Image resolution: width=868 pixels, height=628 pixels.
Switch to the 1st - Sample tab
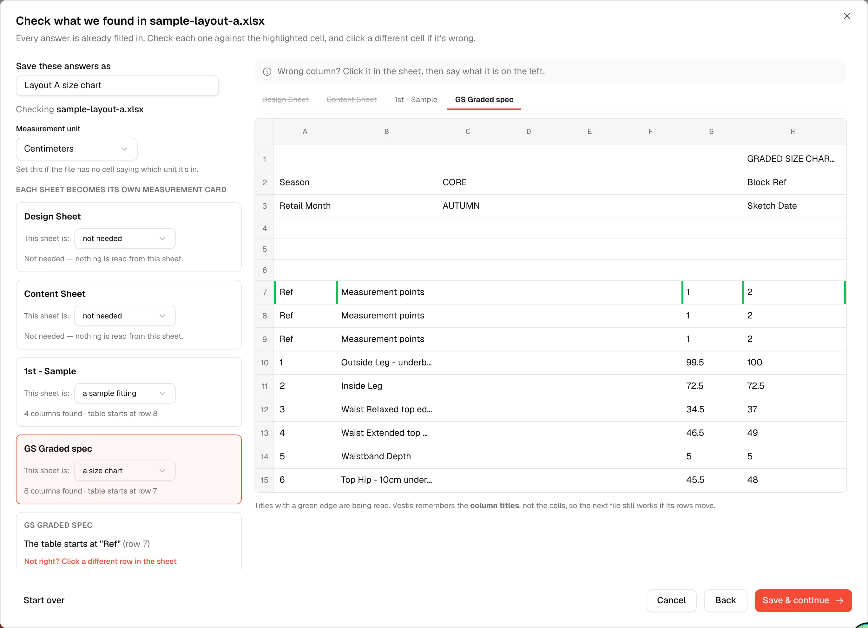pos(416,100)
